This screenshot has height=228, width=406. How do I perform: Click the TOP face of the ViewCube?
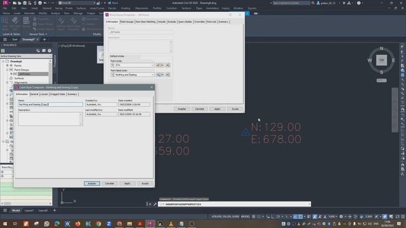381,60
